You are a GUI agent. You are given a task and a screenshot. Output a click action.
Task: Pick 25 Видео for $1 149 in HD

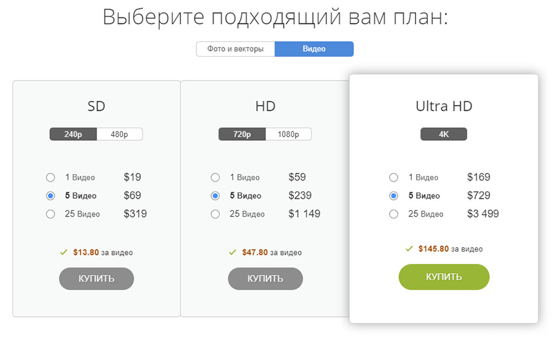click(215, 215)
